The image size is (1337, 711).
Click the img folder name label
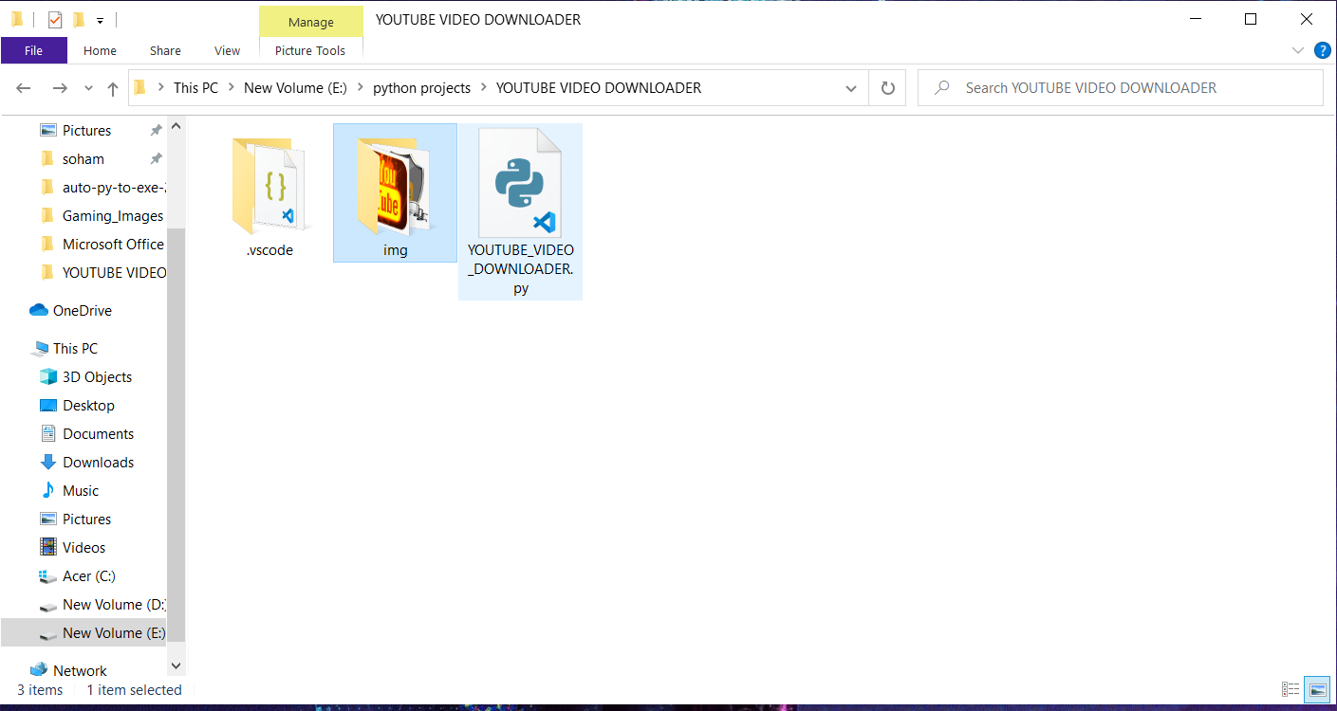coord(395,250)
